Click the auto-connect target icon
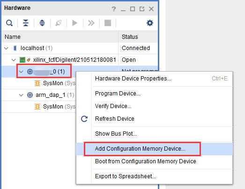This screenshot has width=245, height=189. (59, 23)
